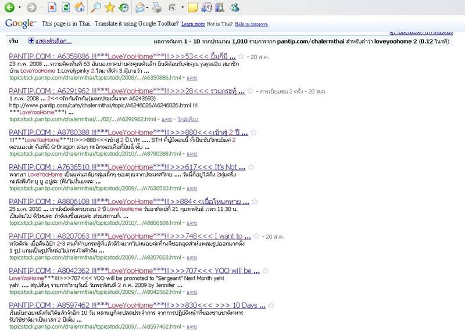Click green URL ending A6359886.html
This screenshot has height=331, width=465.
point(95,78)
